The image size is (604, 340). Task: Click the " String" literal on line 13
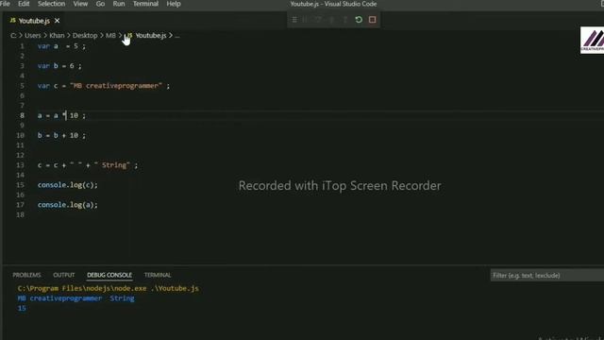[x=112, y=165]
